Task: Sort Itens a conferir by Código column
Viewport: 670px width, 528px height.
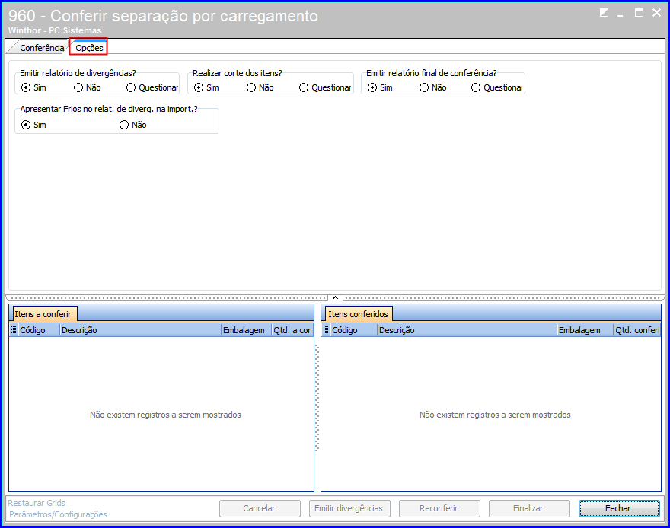Action: [39, 330]
